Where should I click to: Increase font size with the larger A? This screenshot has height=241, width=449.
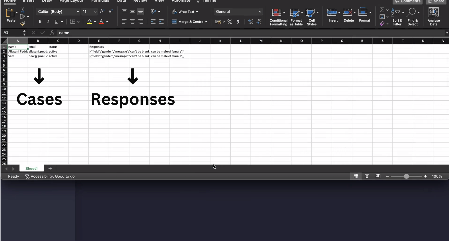point(102,11)
